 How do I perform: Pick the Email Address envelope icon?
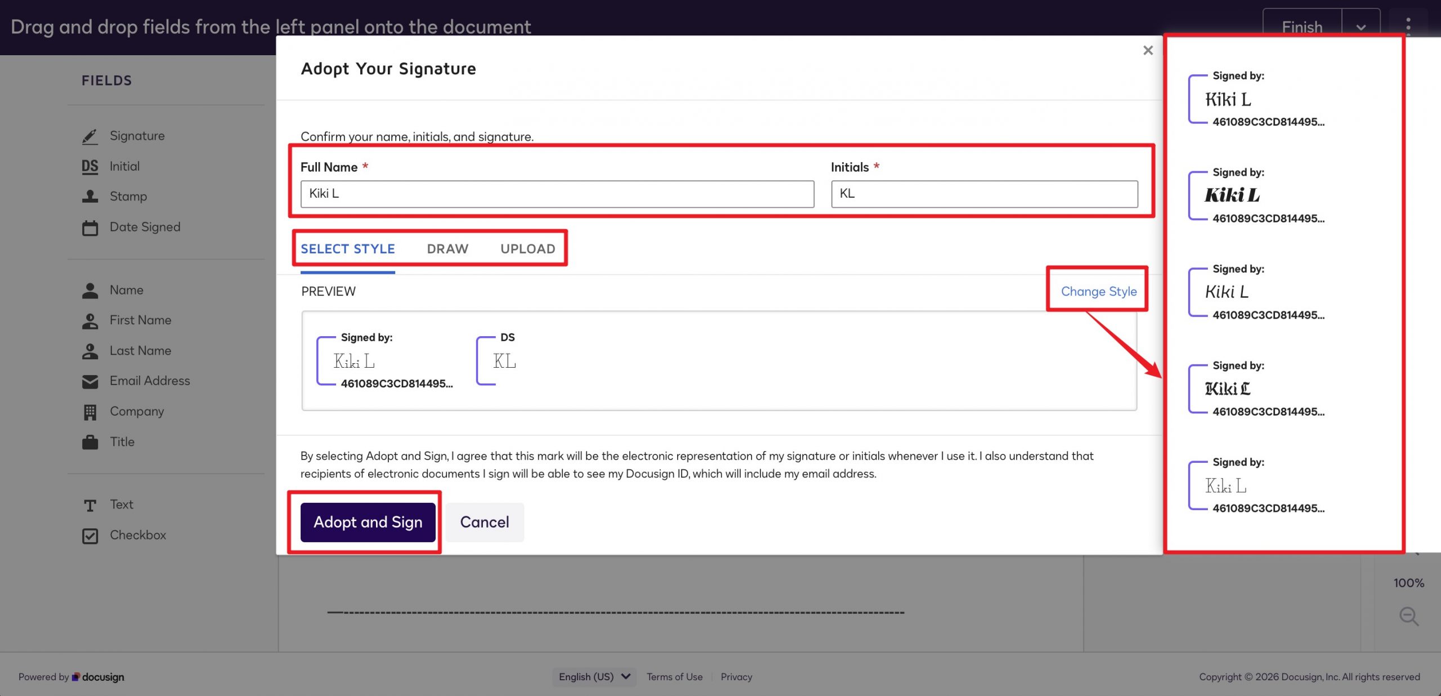pos(90,382)
